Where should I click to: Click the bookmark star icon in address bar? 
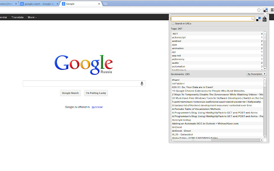point(259,10)
